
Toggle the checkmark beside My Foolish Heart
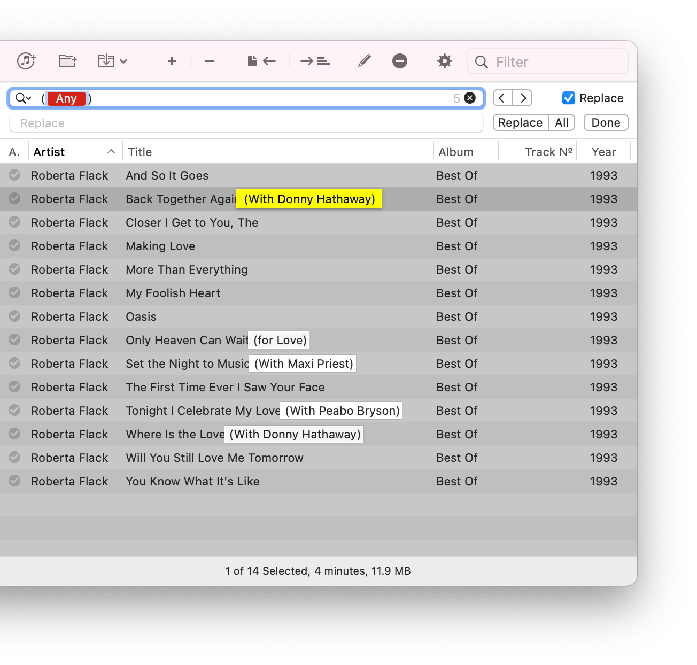[14, 292]
